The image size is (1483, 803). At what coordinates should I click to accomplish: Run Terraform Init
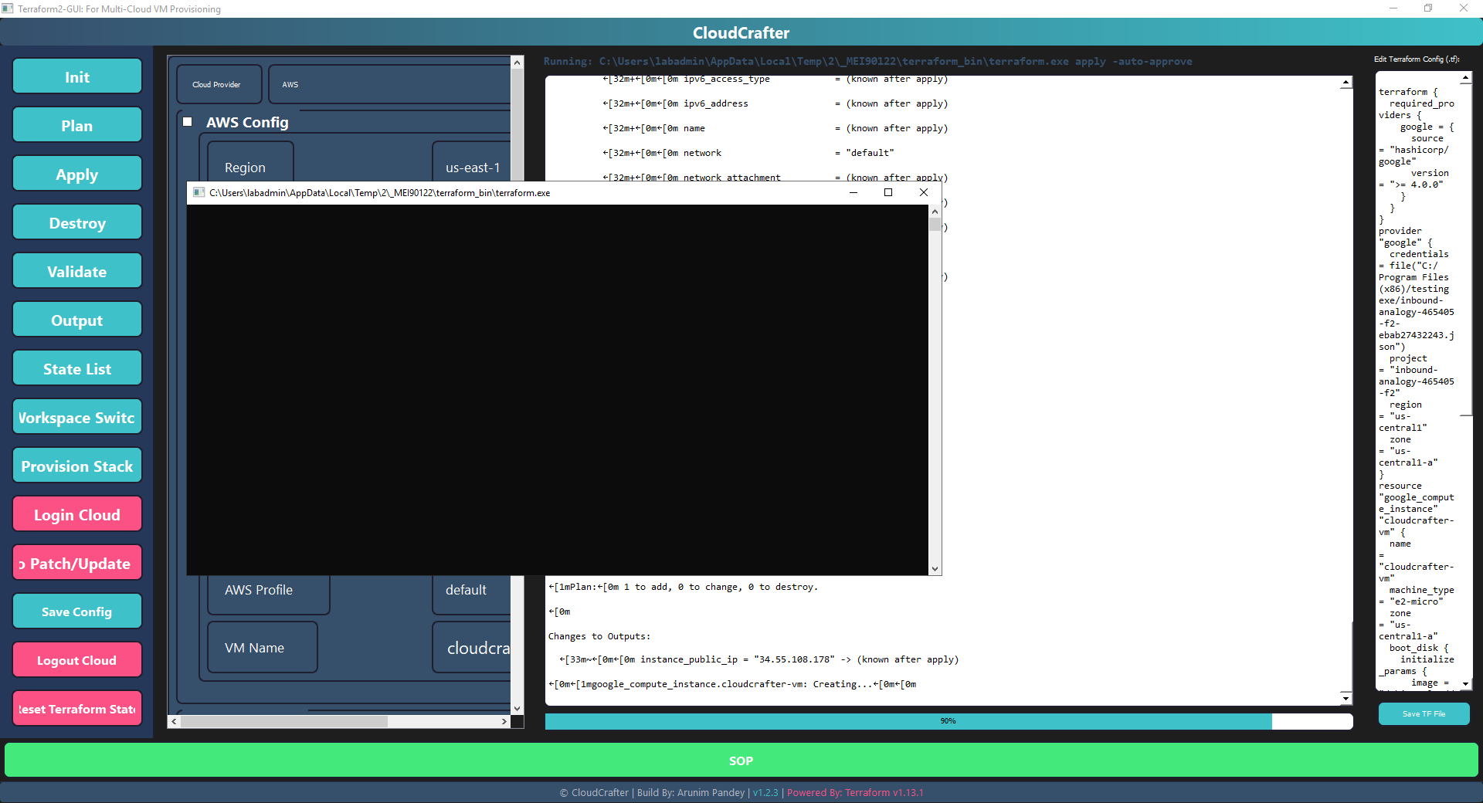(x=76, y=76)
